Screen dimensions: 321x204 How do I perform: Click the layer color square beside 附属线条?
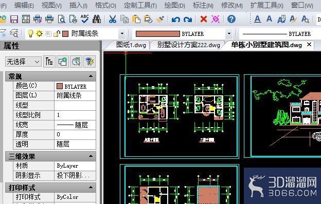tap(65, 34)
